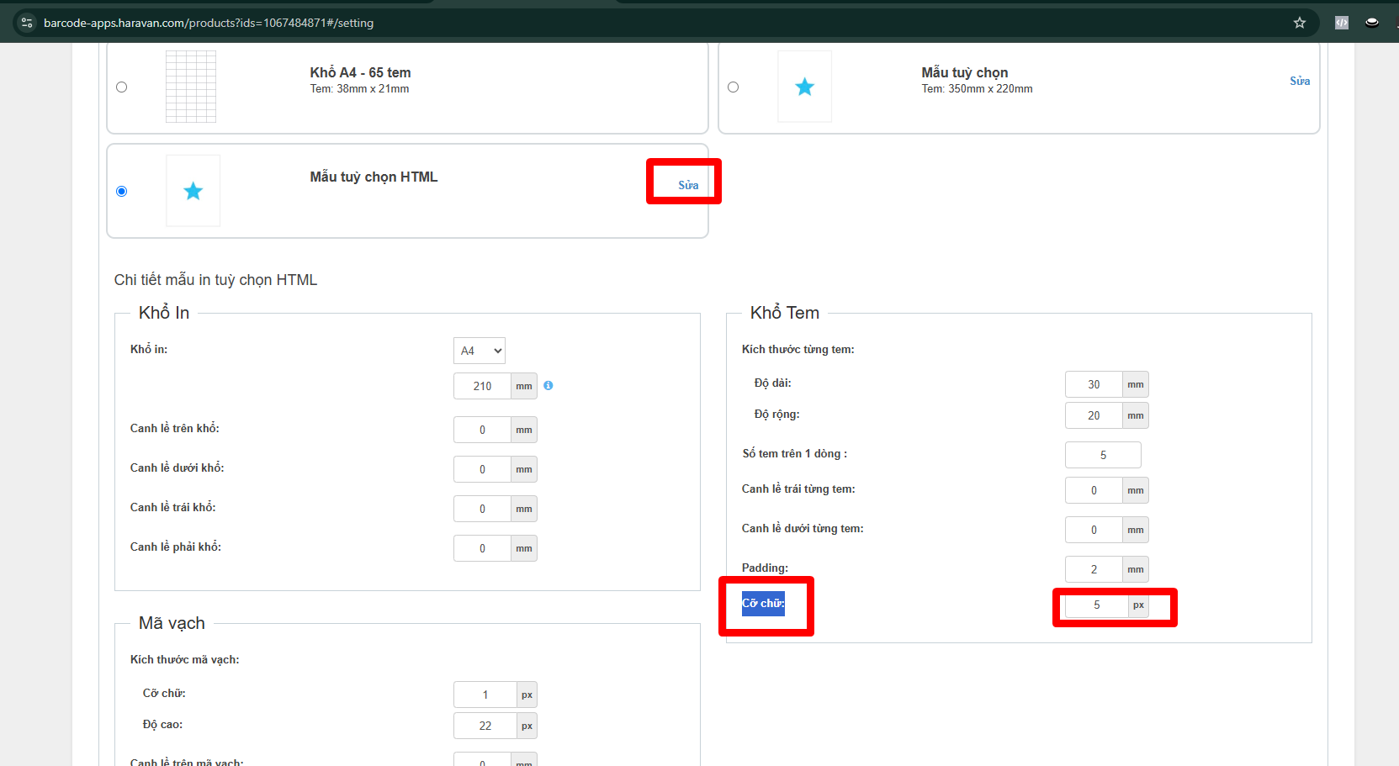Click Sửa link for Mẫu tuỳ chọn HTML
Image resolution: width=1399 pixels, height=766 pixels.
click(688, 185)
